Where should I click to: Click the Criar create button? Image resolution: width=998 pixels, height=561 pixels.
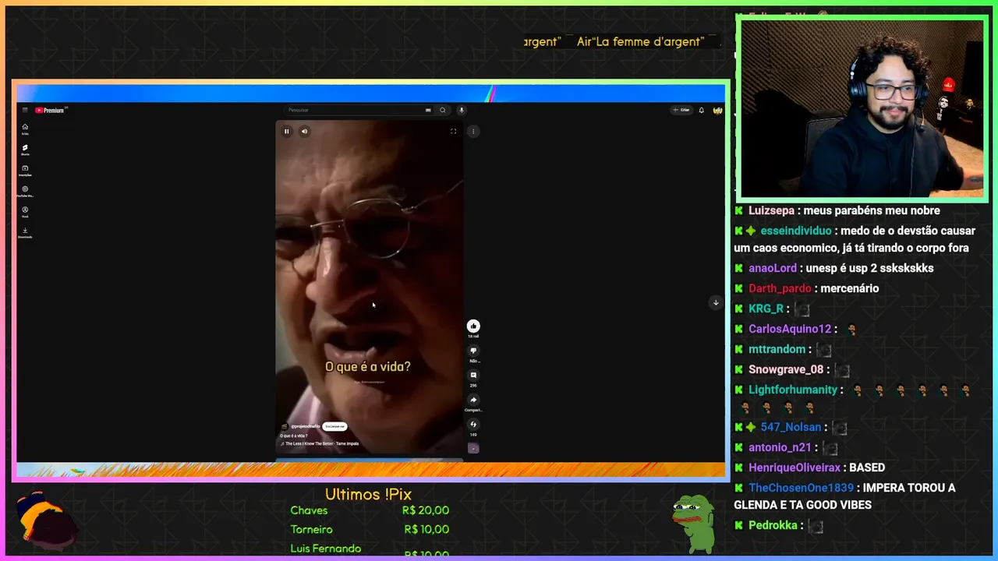(x=681, y=110)
